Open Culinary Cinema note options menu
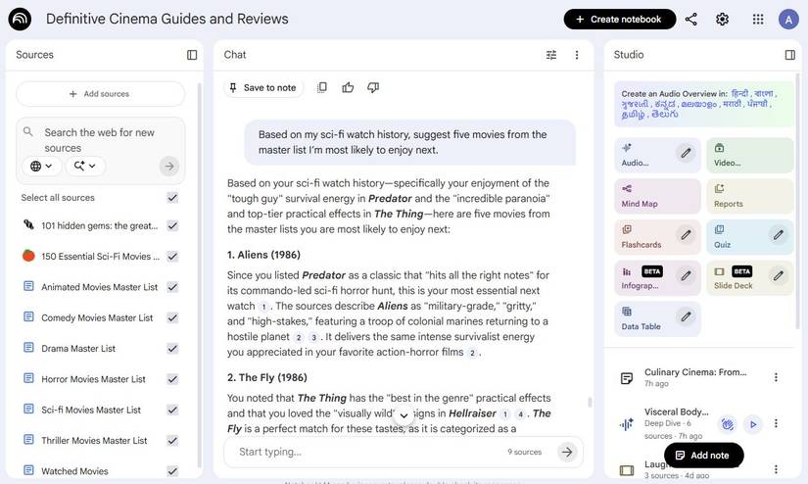 776,377
